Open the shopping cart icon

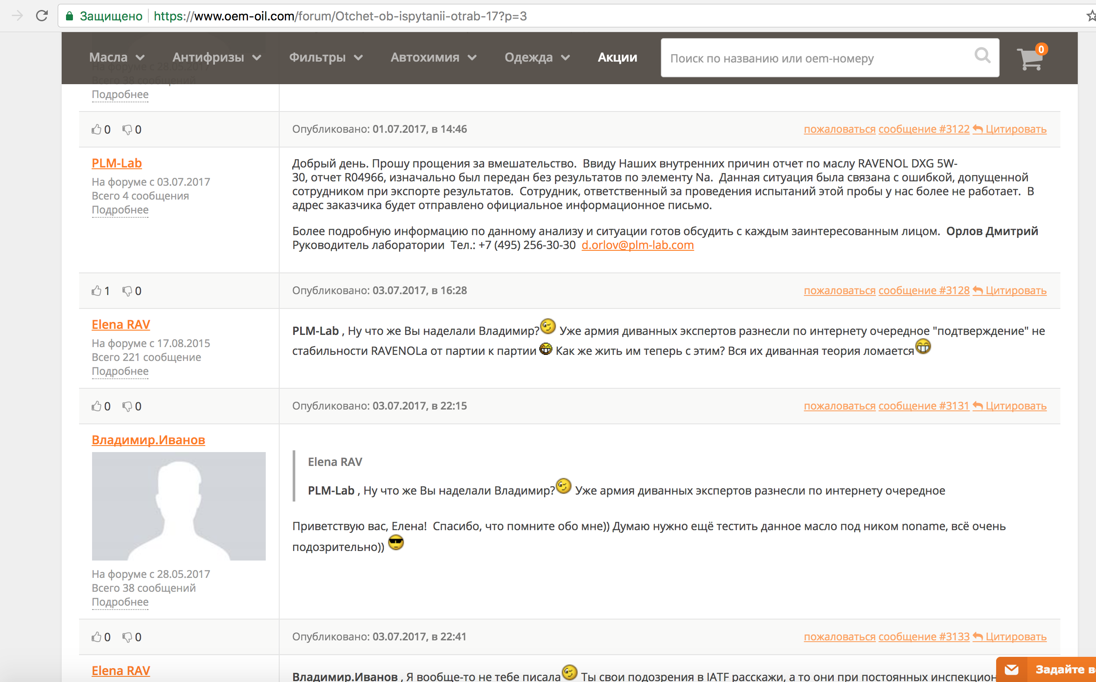coord(1030,59)
